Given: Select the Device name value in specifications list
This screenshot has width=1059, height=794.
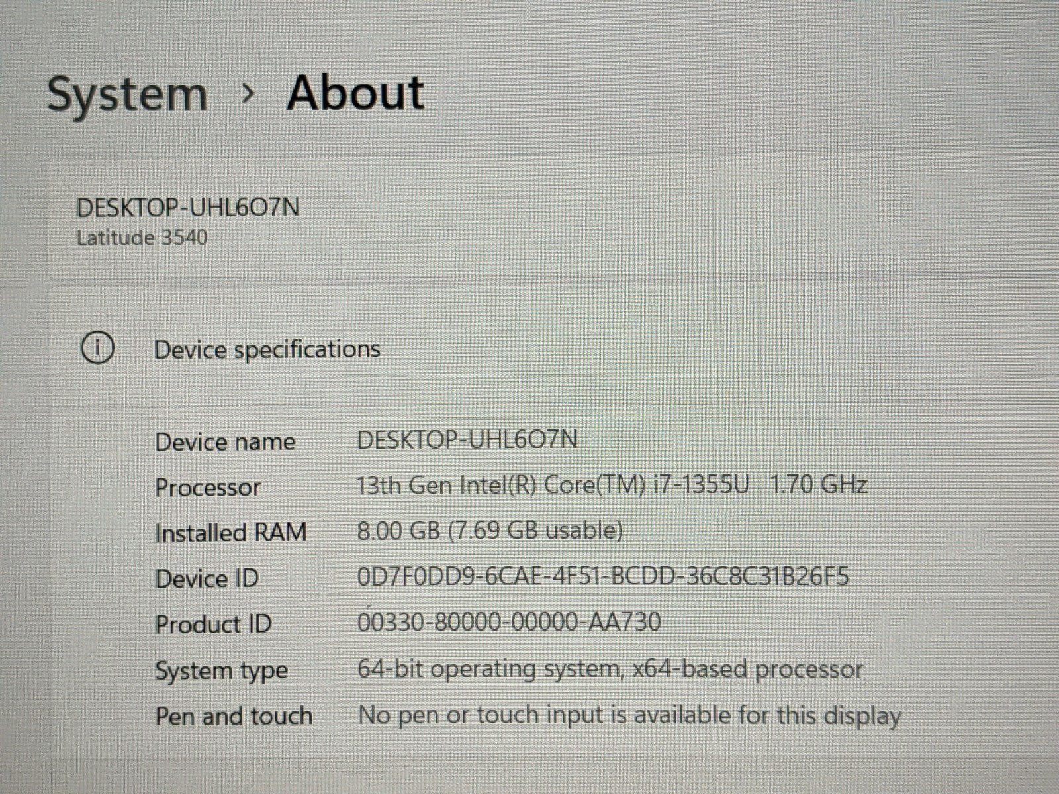Looking at the screenshot, I should coord(467,439).
